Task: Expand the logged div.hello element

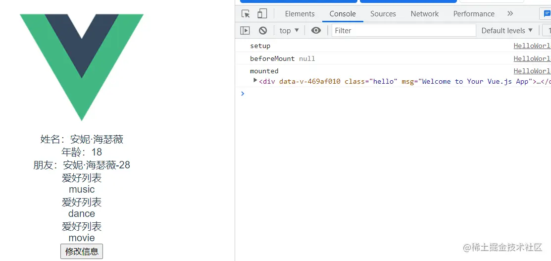Action: coord(255,81)
